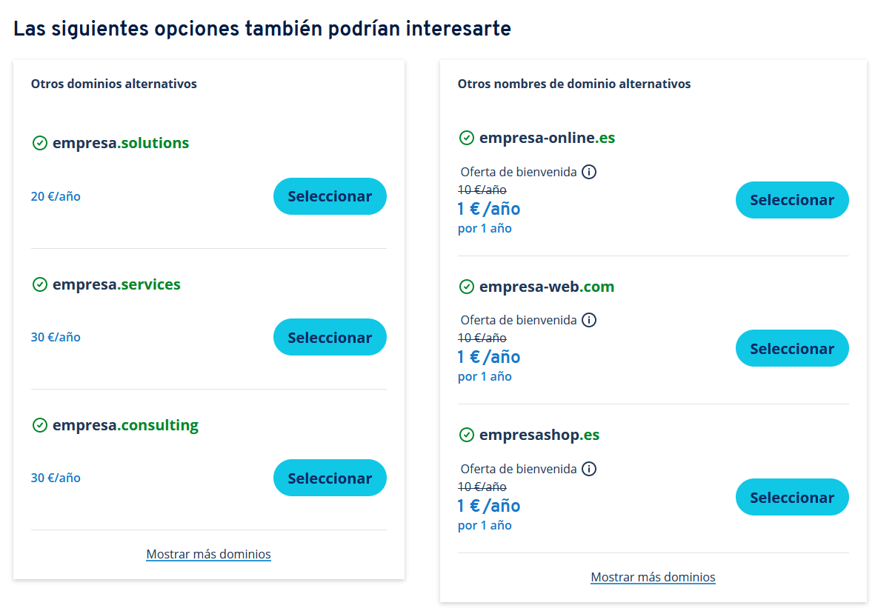Screen dimensions: 878x614
Task: Select the empresa.consulting domain
Action: pyautogui.click(x=330, y=478)
